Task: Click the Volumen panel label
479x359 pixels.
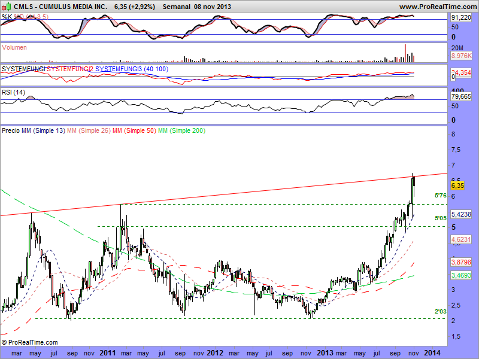Action: [x=14, y=47]
